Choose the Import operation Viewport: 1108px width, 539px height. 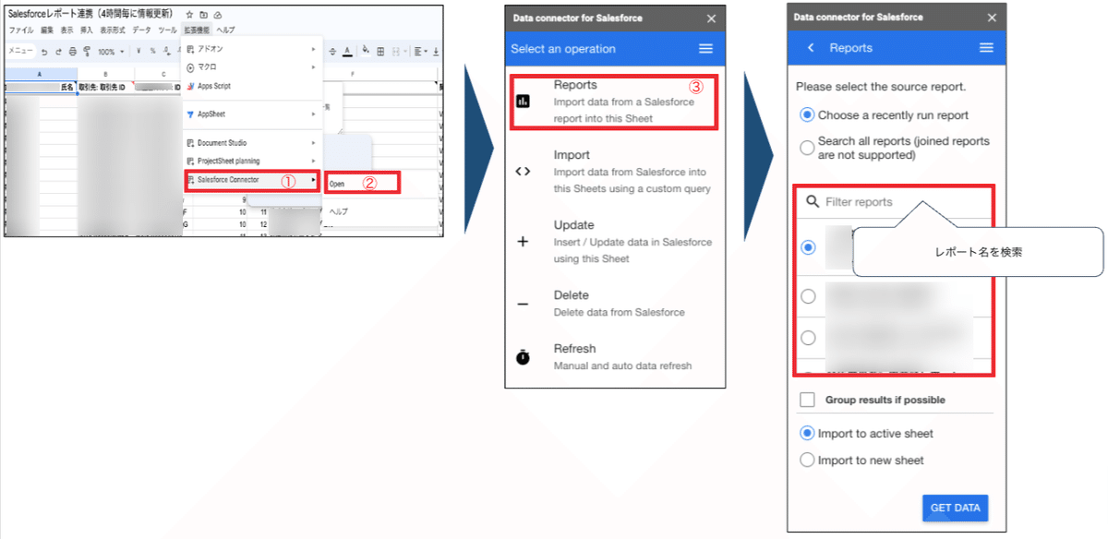pyautogui.click(x=615, y=172)
